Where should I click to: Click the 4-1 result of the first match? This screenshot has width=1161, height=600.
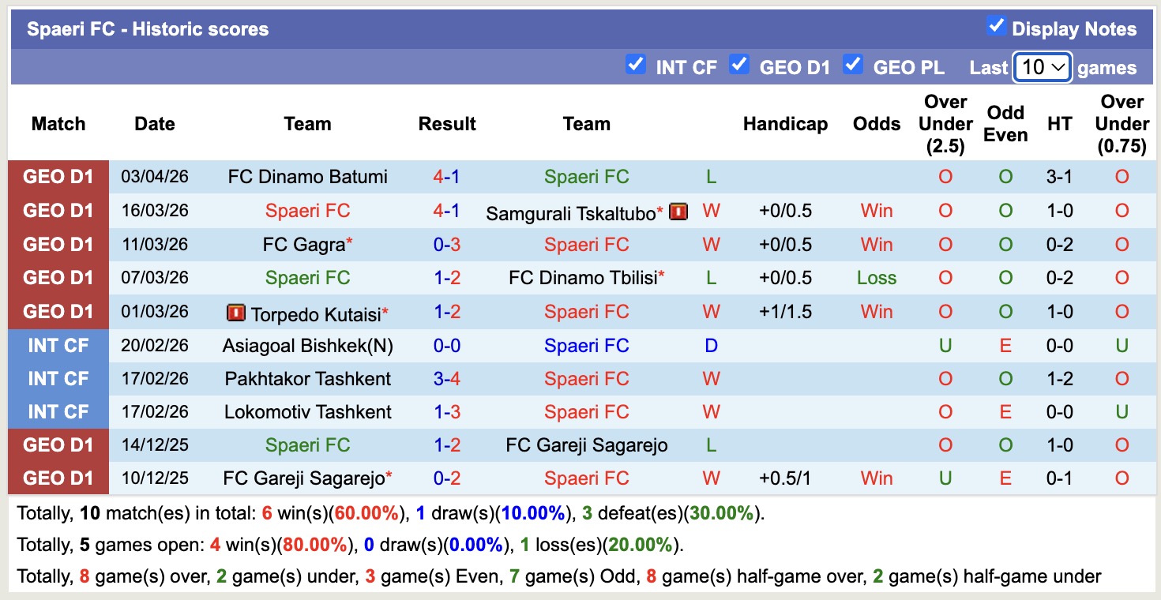(447, 177)
